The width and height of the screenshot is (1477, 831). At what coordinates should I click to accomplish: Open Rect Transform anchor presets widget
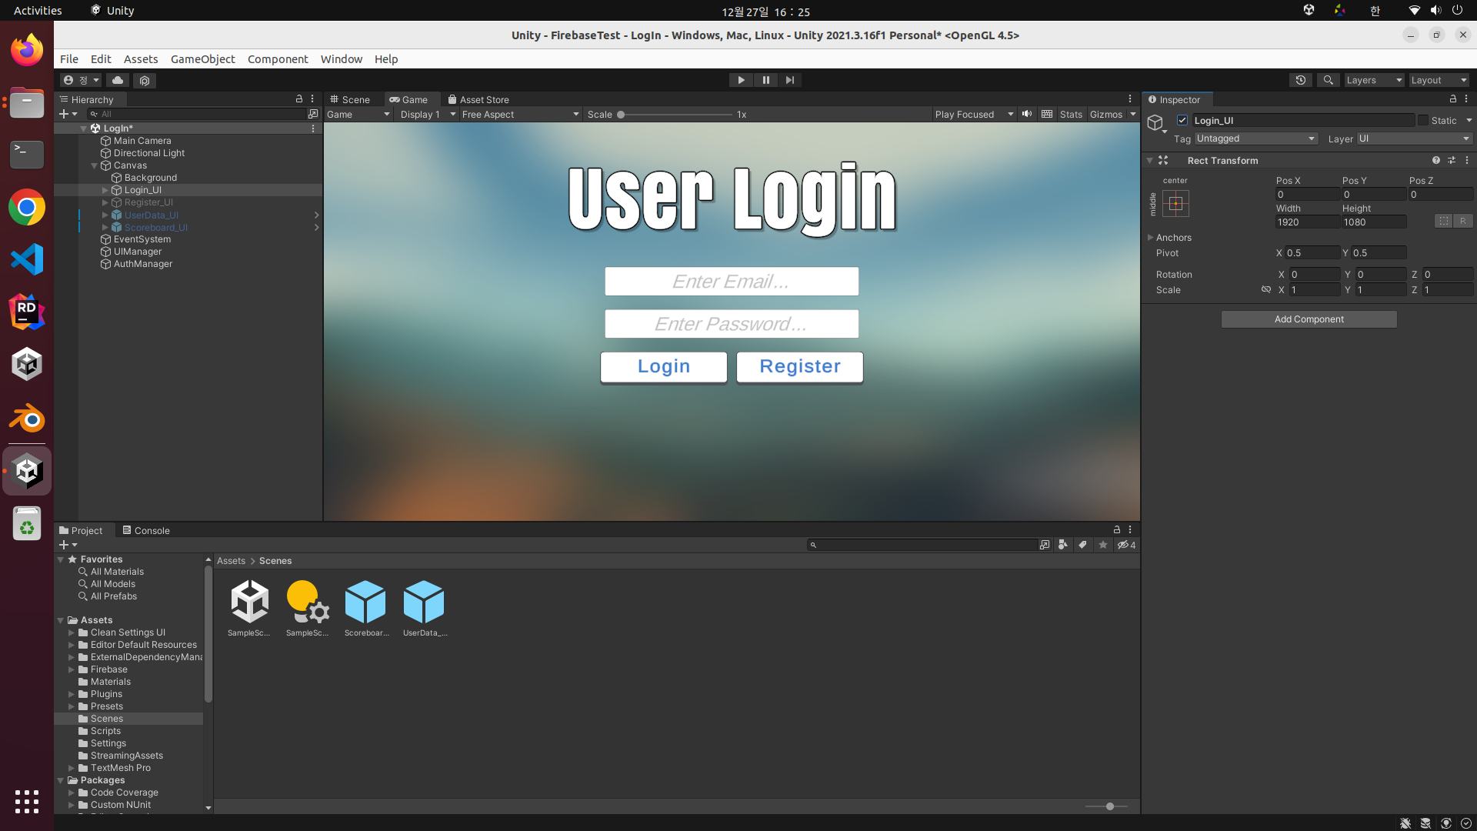[1175, 204]
